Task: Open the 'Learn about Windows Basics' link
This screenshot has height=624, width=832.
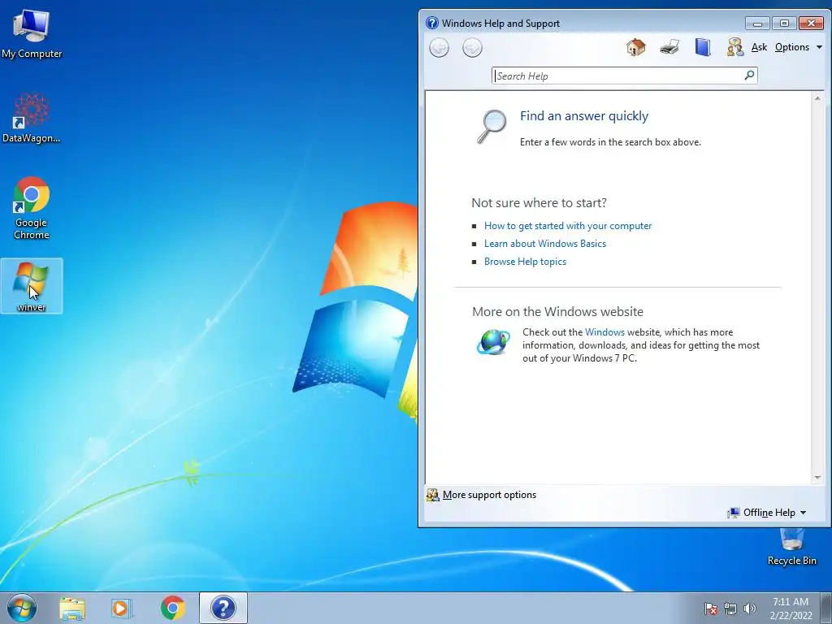Action: (545, 244)
